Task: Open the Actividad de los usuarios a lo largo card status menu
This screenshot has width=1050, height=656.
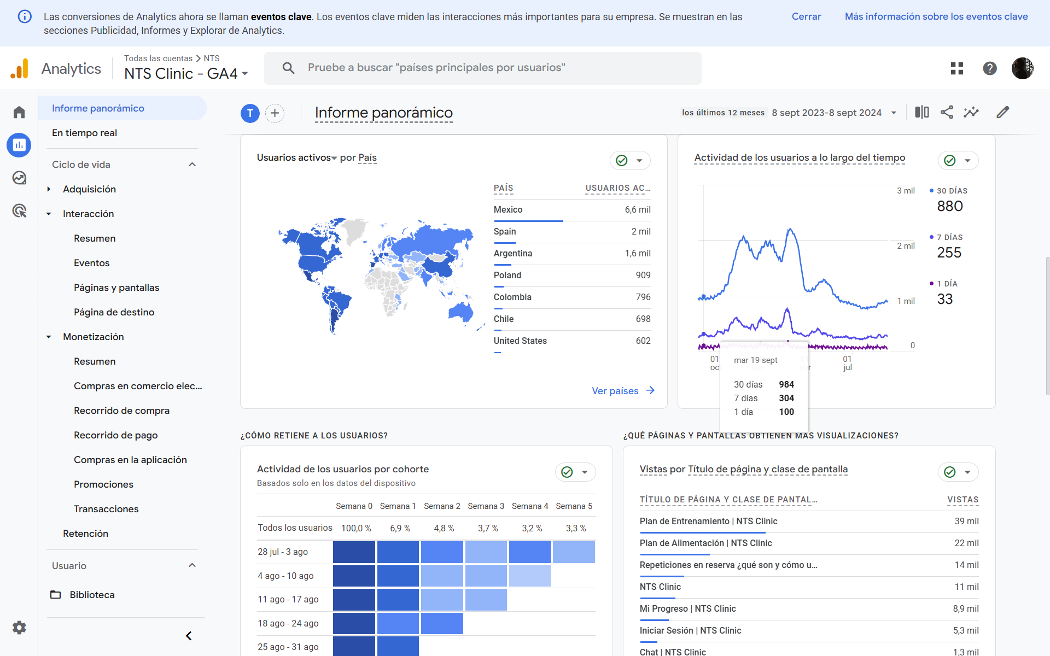Action: pyautogui.click(x=958, y=160)
